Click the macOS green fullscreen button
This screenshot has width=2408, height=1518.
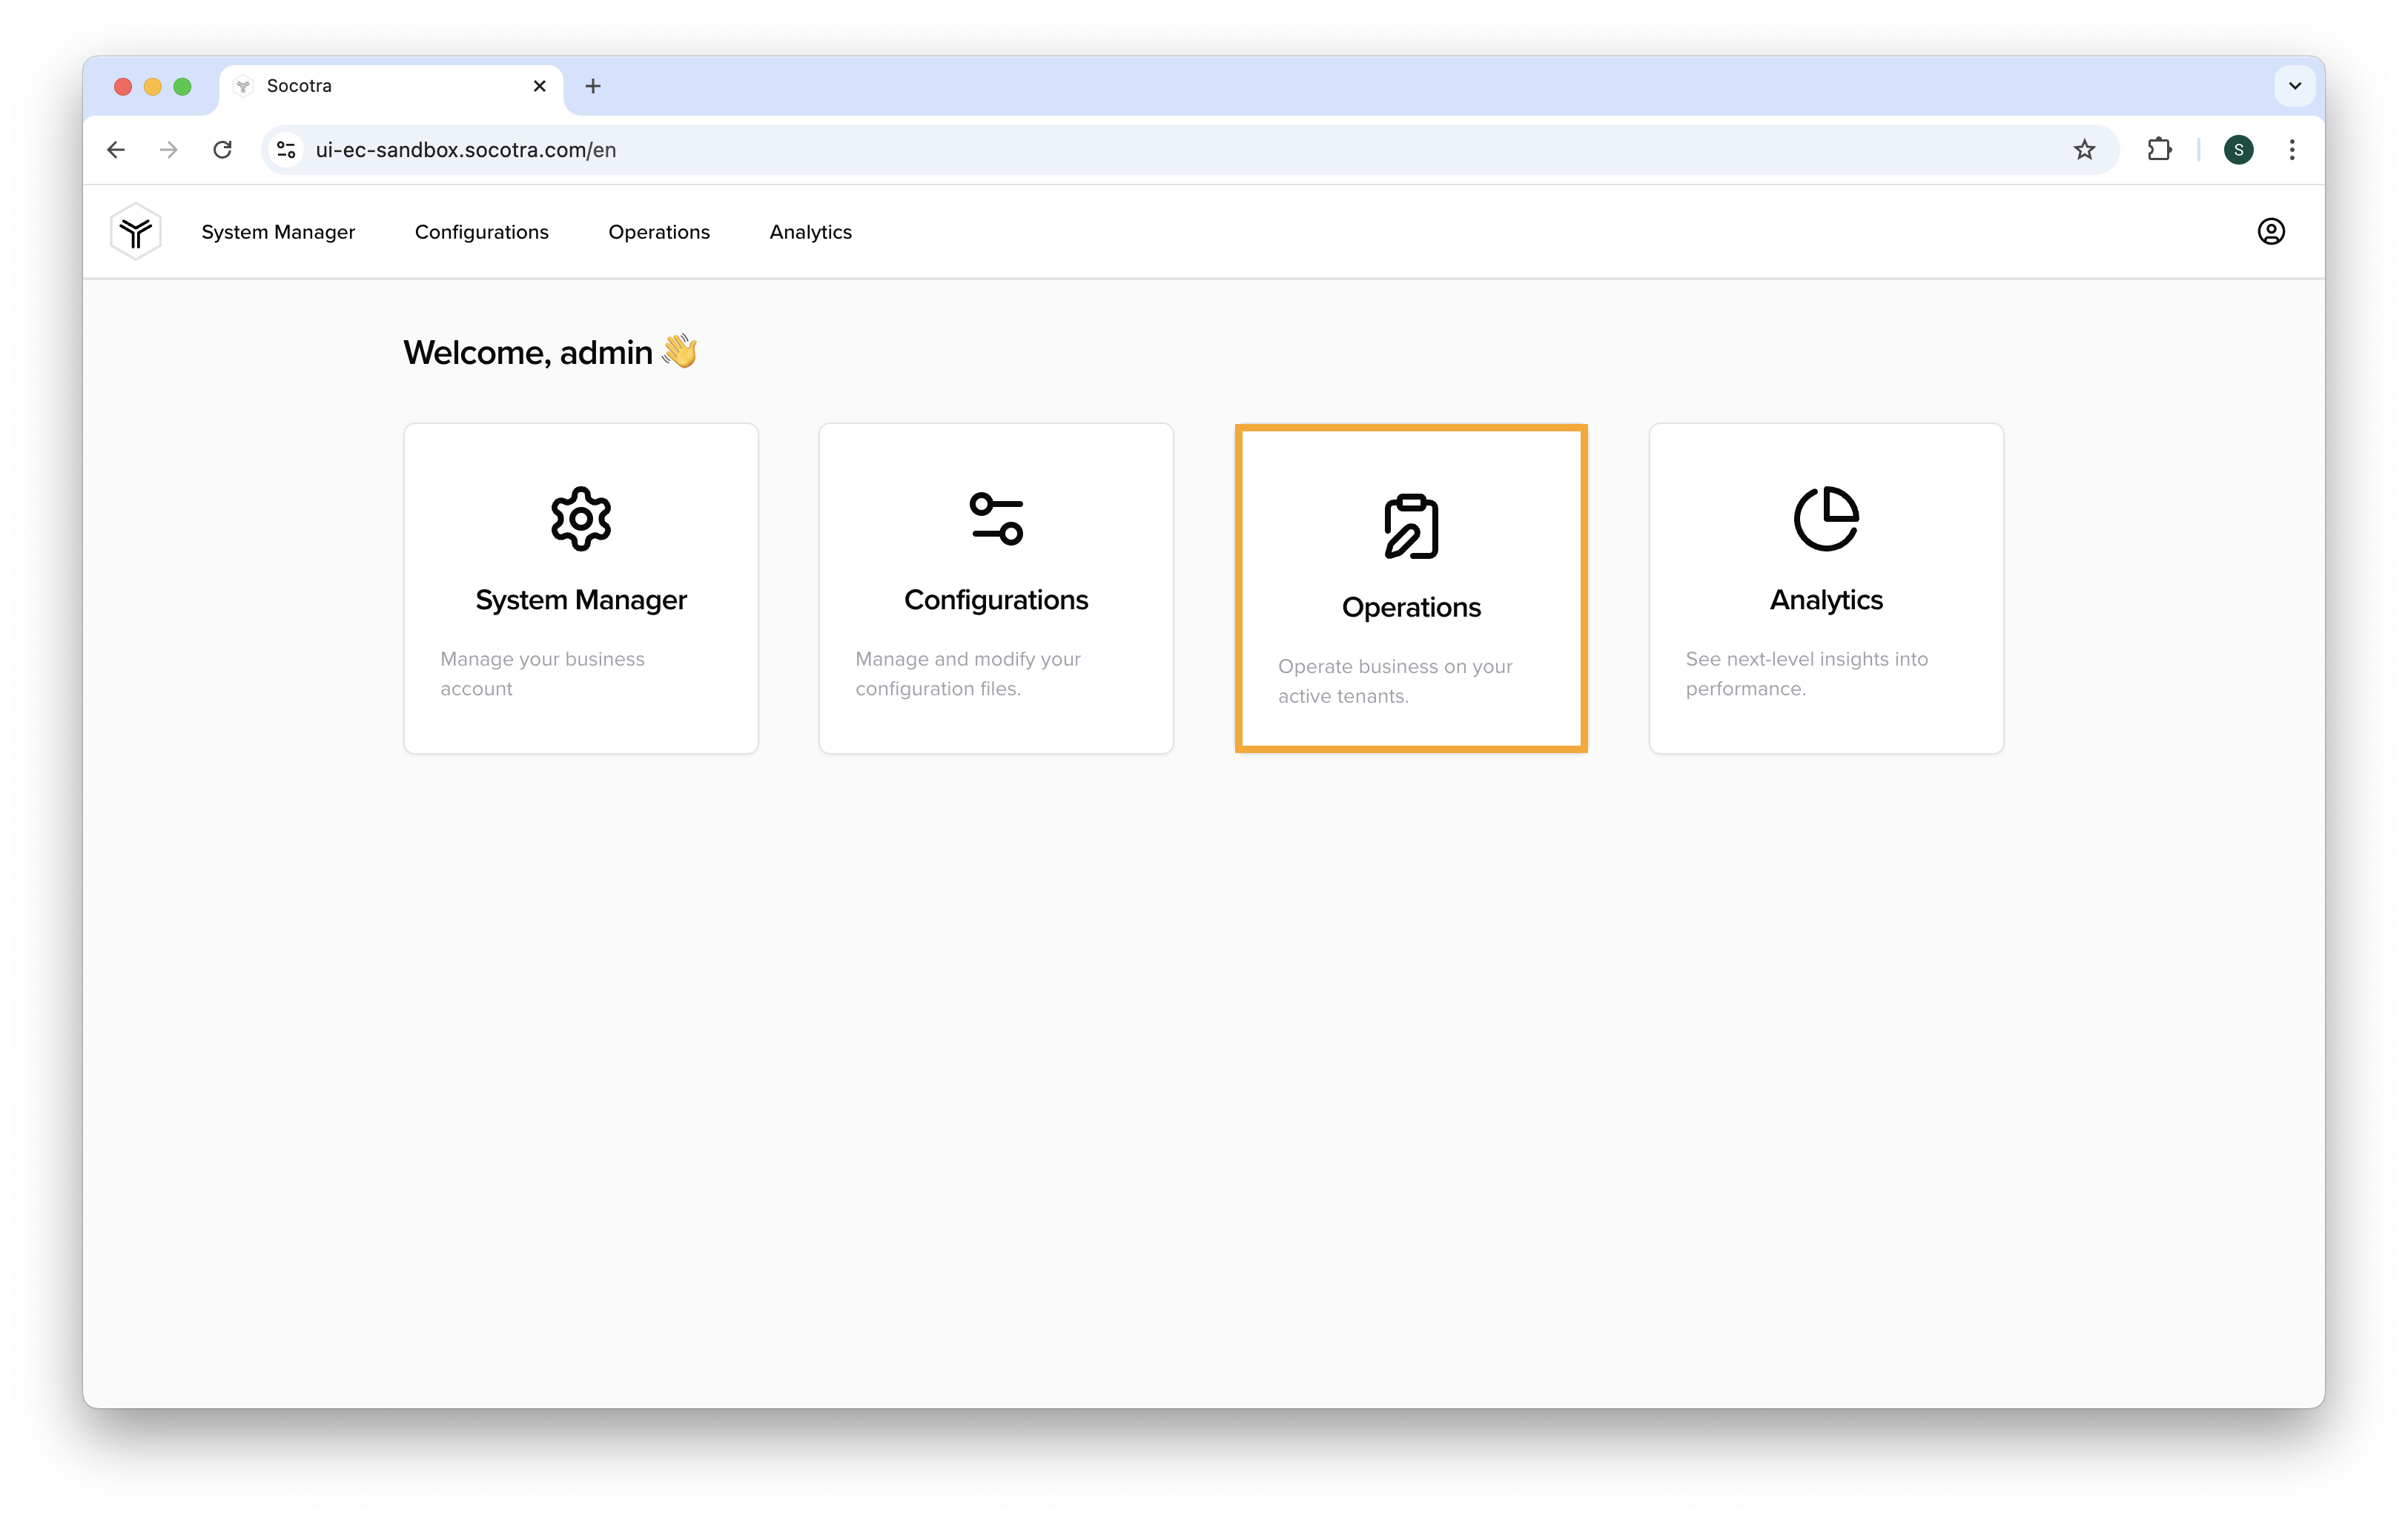click(182, 87)
